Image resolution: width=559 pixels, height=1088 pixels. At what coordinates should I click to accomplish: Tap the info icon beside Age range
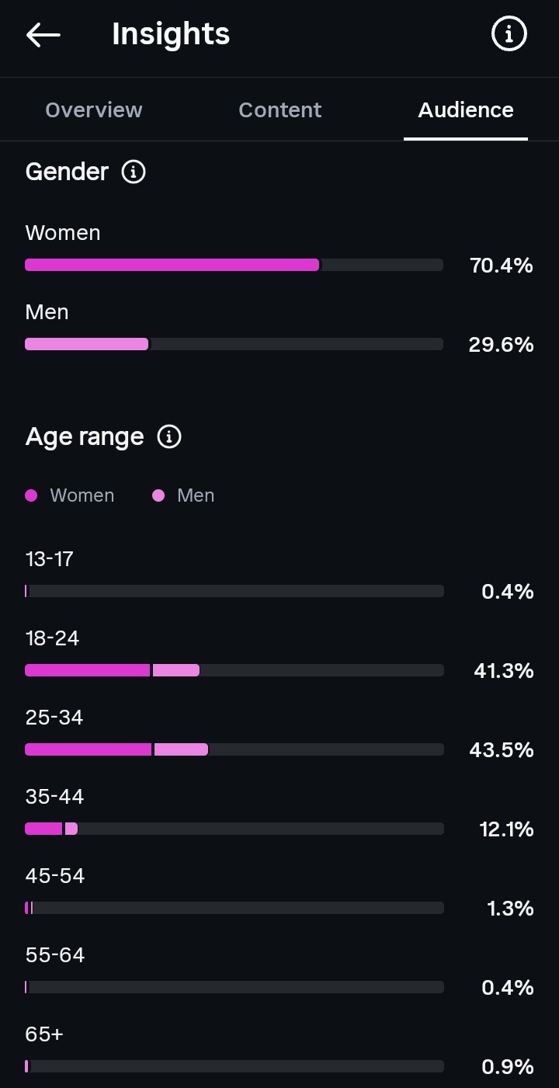(x=169, y=436)
